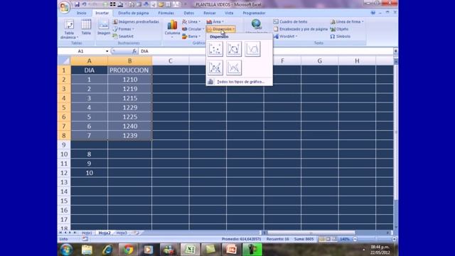The image size is (455, 256).
Task: Select column C header
Action: point(171,60)
